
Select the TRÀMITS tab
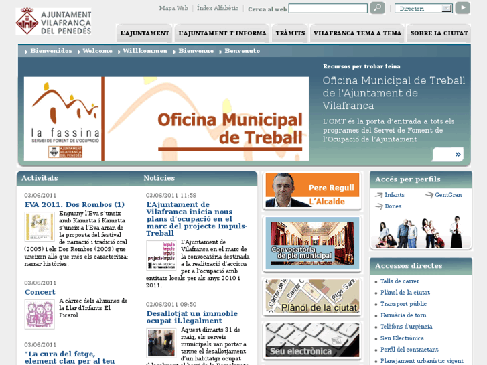tap(290, 33)
